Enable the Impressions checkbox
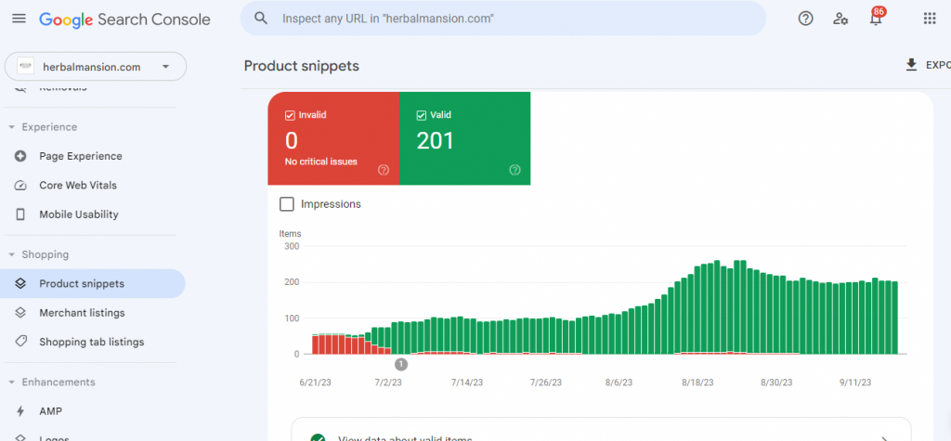 tap(287, 204)
